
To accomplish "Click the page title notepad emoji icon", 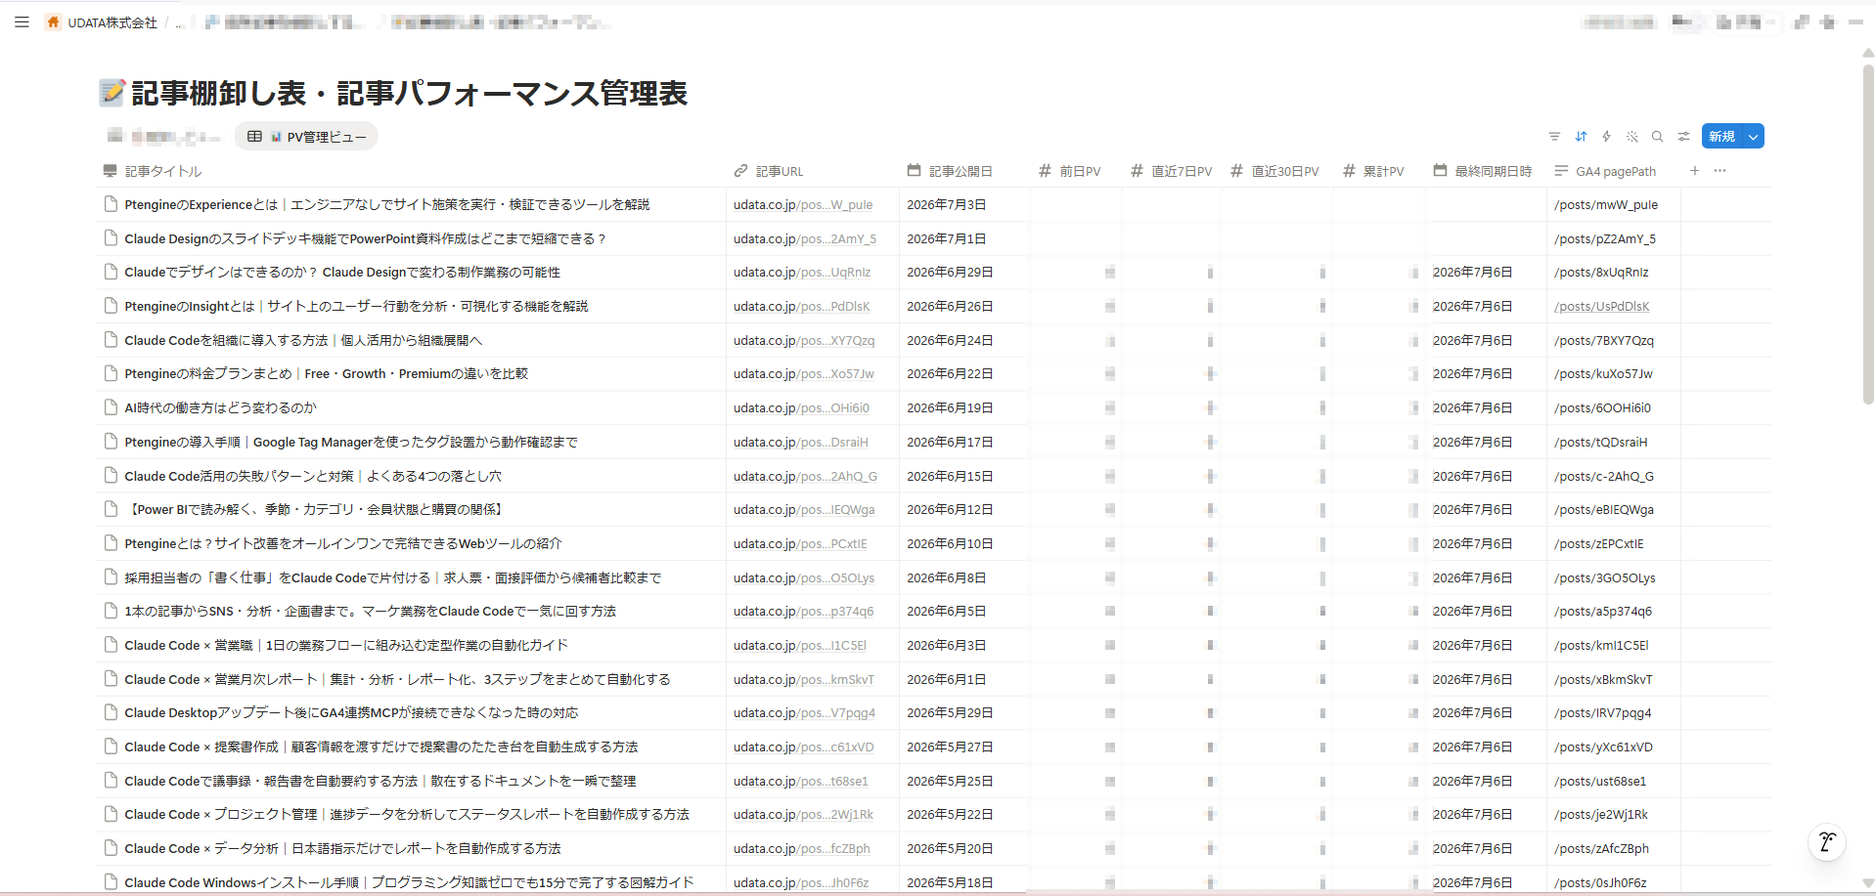I will [112, 93].
